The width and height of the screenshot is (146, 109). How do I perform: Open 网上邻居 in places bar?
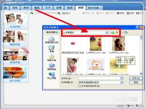52,76
